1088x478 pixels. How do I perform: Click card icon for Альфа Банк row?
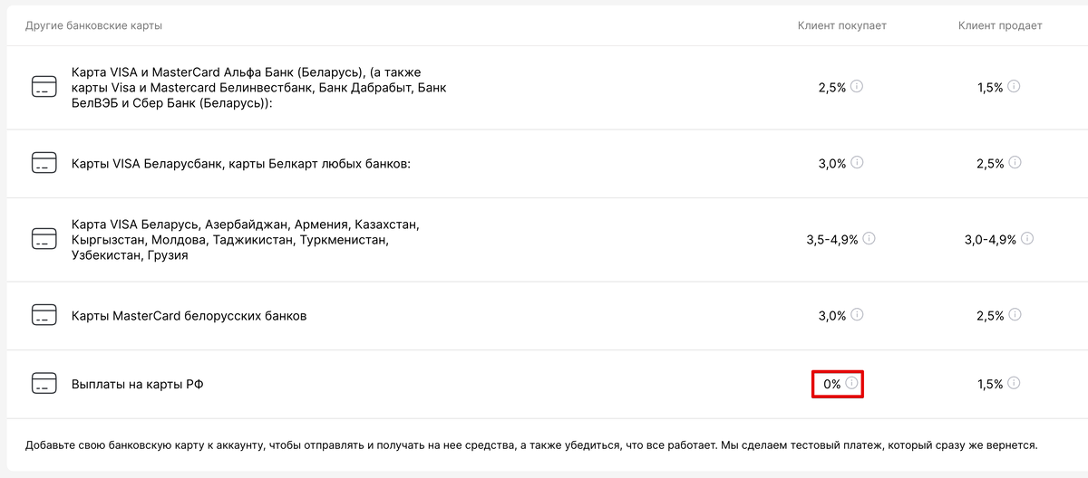click(44, 88)
